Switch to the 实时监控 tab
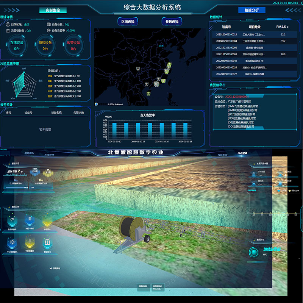The height and width of the screenshot is (303, 303). pos(53,11)
